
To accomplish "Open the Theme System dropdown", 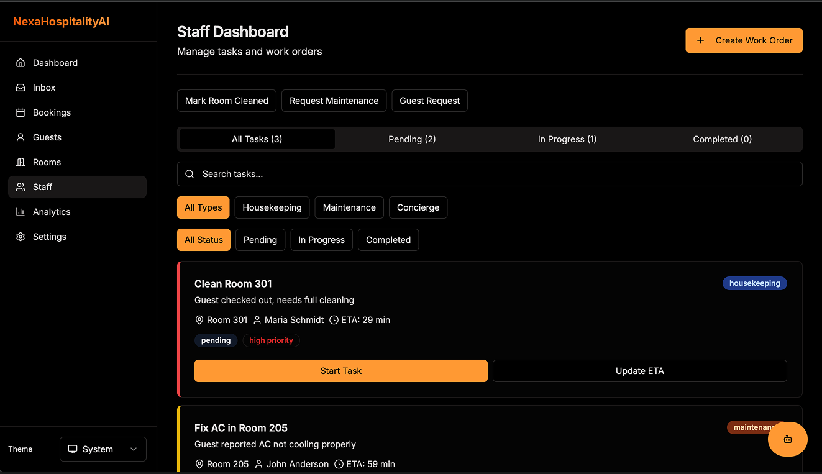I will point(103,449).
